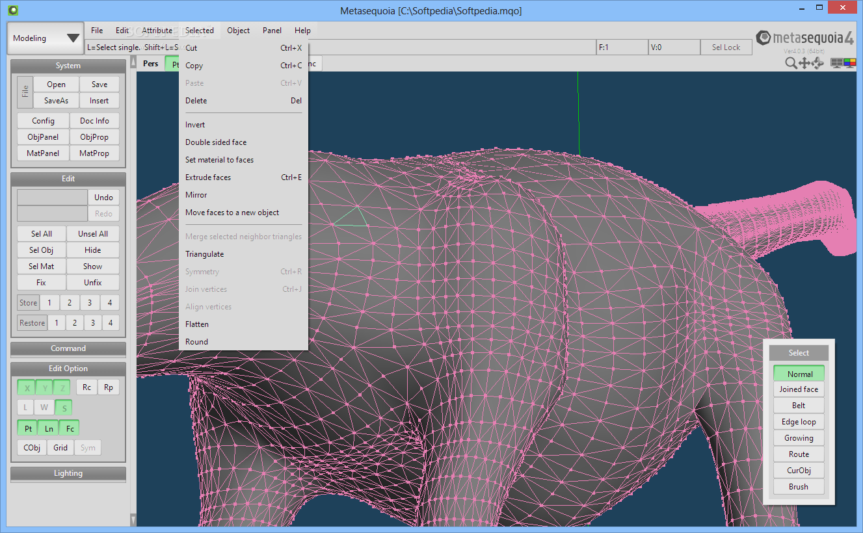The width and height of the screenshot is (863, 533).
Task: Toggle Pt point selection in Edit Option
Action: pyautogui.click(x=28, y=428)
